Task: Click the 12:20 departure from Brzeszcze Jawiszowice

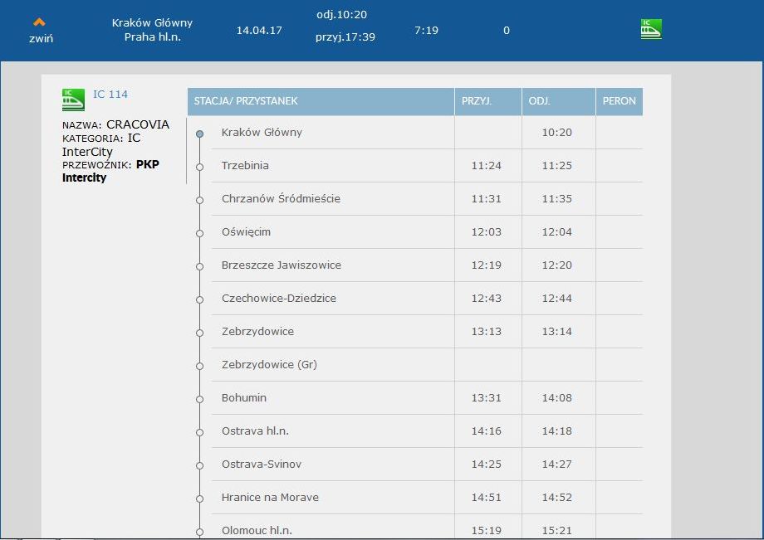Action: tap(557, 265)
